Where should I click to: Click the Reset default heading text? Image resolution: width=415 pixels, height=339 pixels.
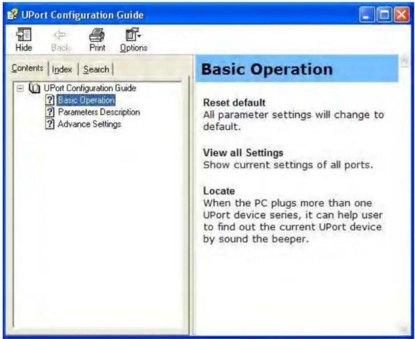coord(234,103)
